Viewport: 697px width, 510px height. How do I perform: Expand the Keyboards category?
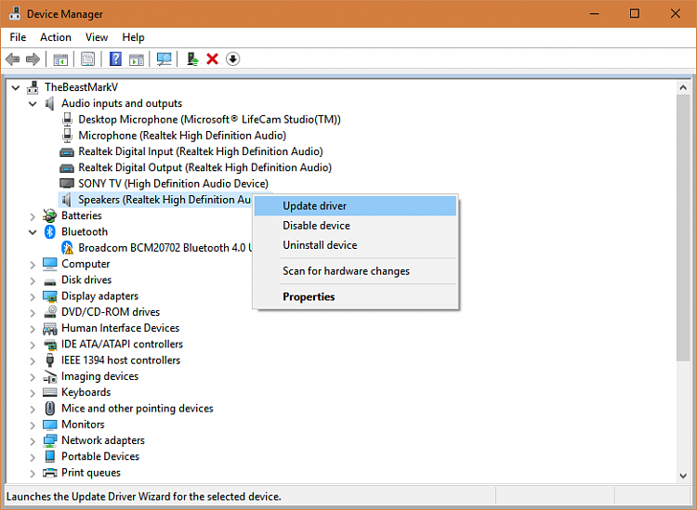tap(33, 393)
